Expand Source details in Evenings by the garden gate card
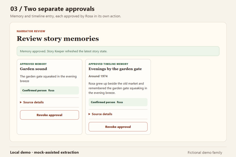 [100, 114]
